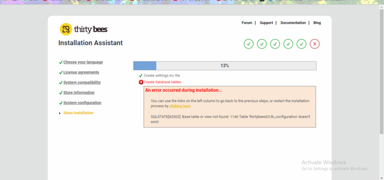The height and width of the screenshot is (180, 384).
Task: Return to License agreements step
Action: coord(81,72)
